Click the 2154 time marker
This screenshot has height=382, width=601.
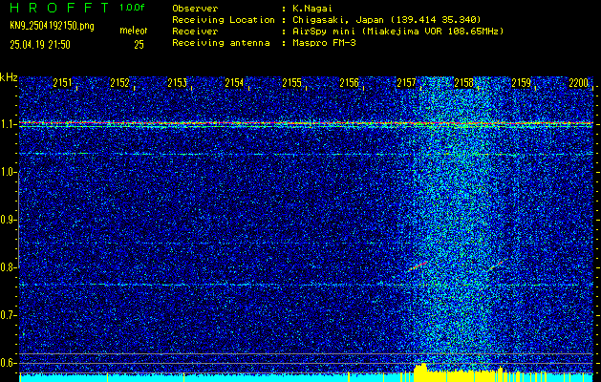point(234,83)
